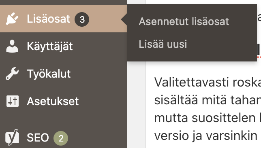Click the plug icon beside Lisäosat
The height and width of the screenshot is (148, 261).
(12, 19)
